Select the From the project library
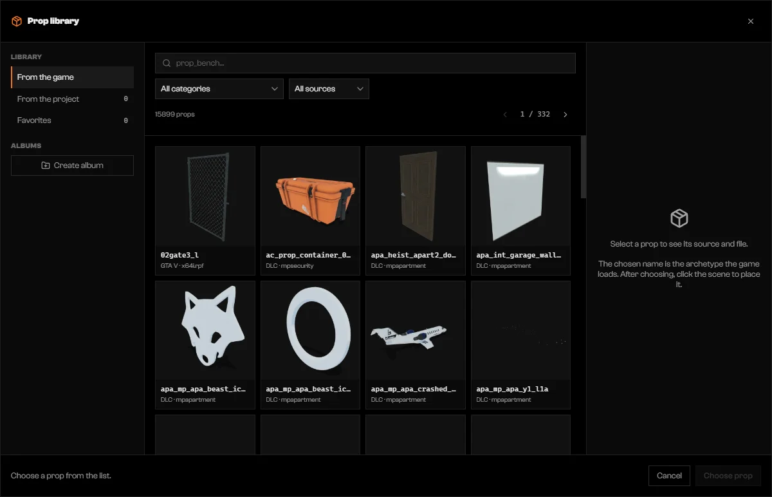 [x=72, y=99]
